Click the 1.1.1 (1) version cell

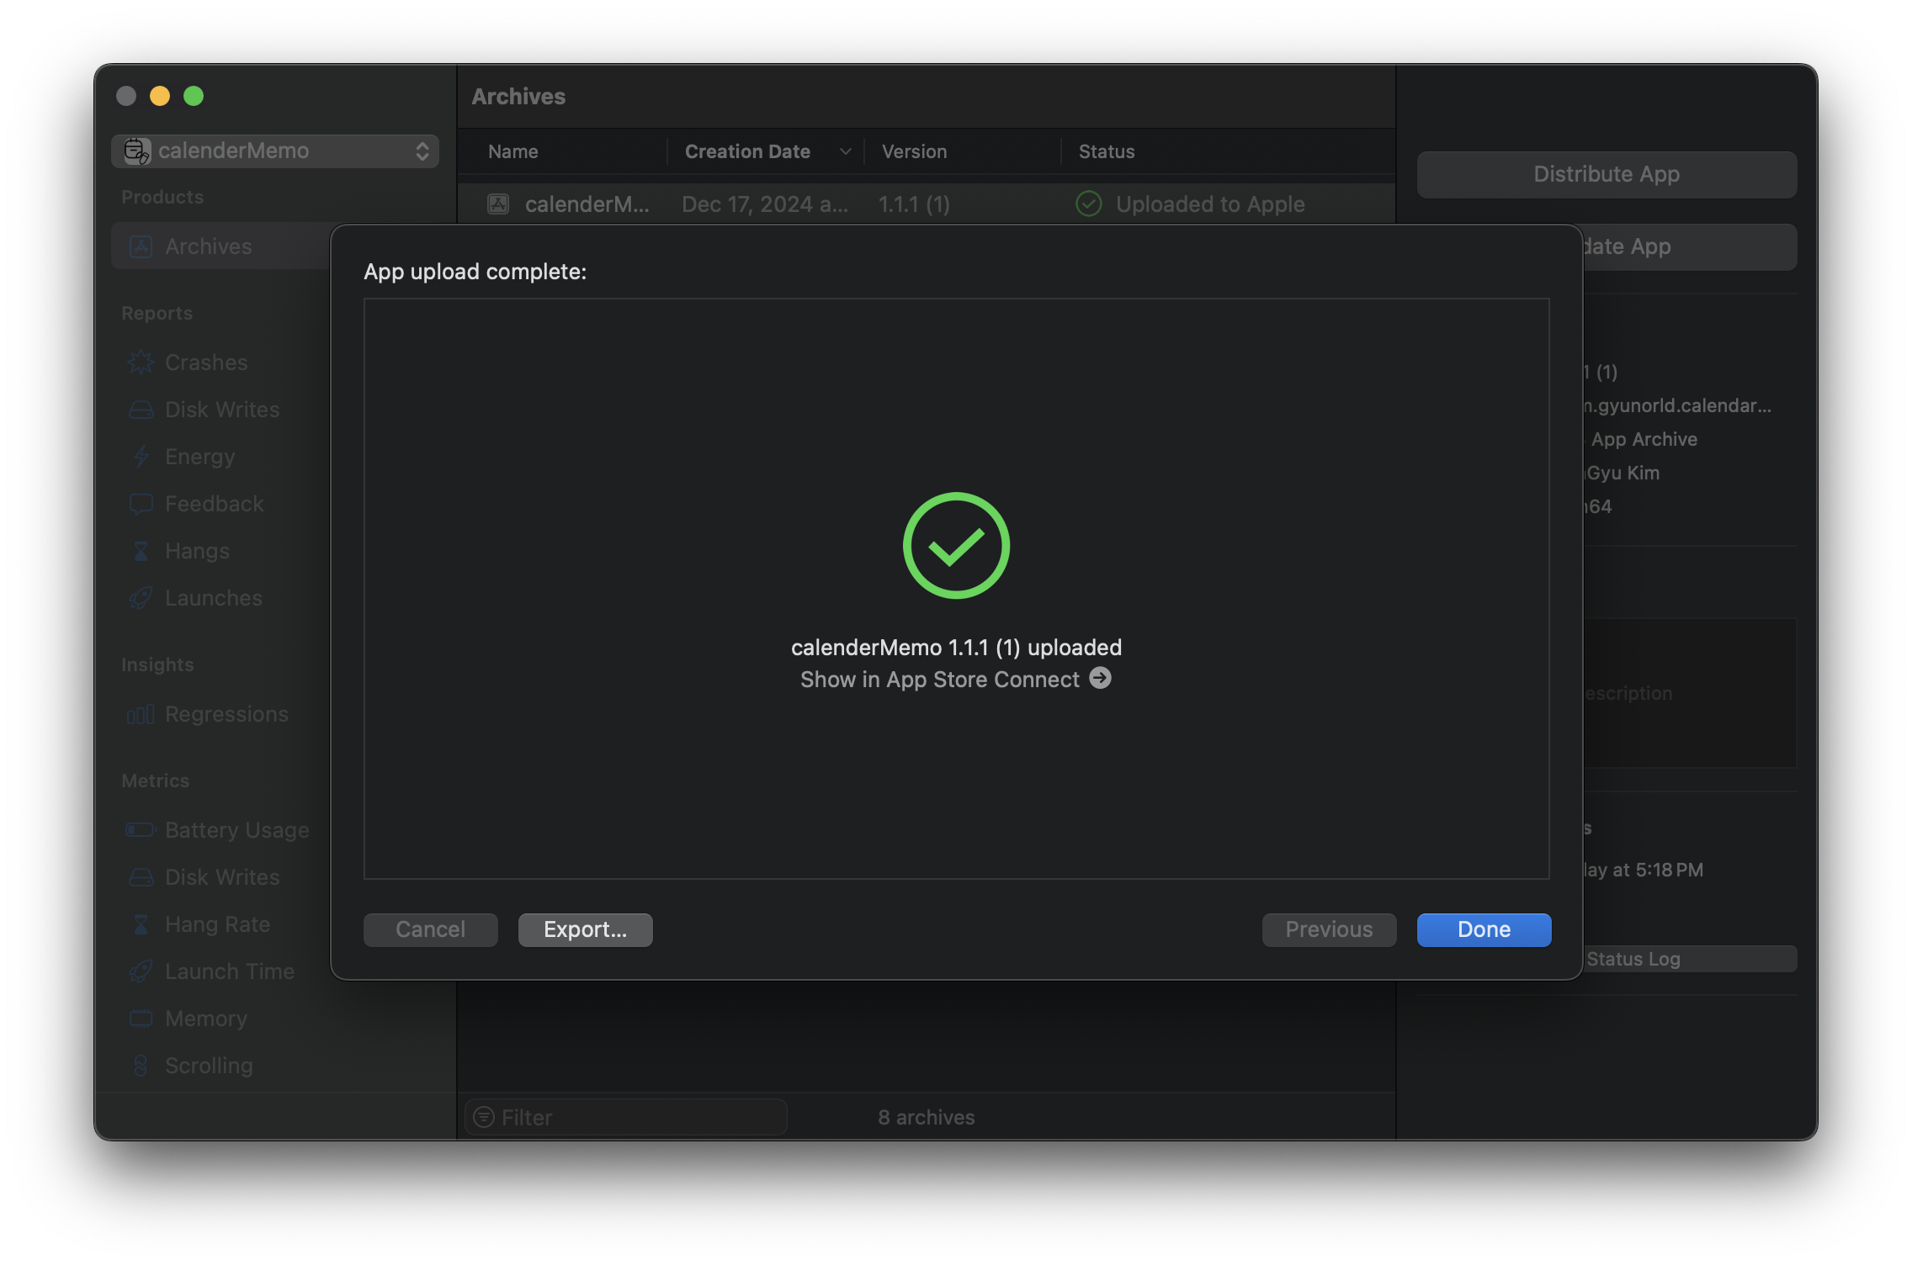point(914,204)
